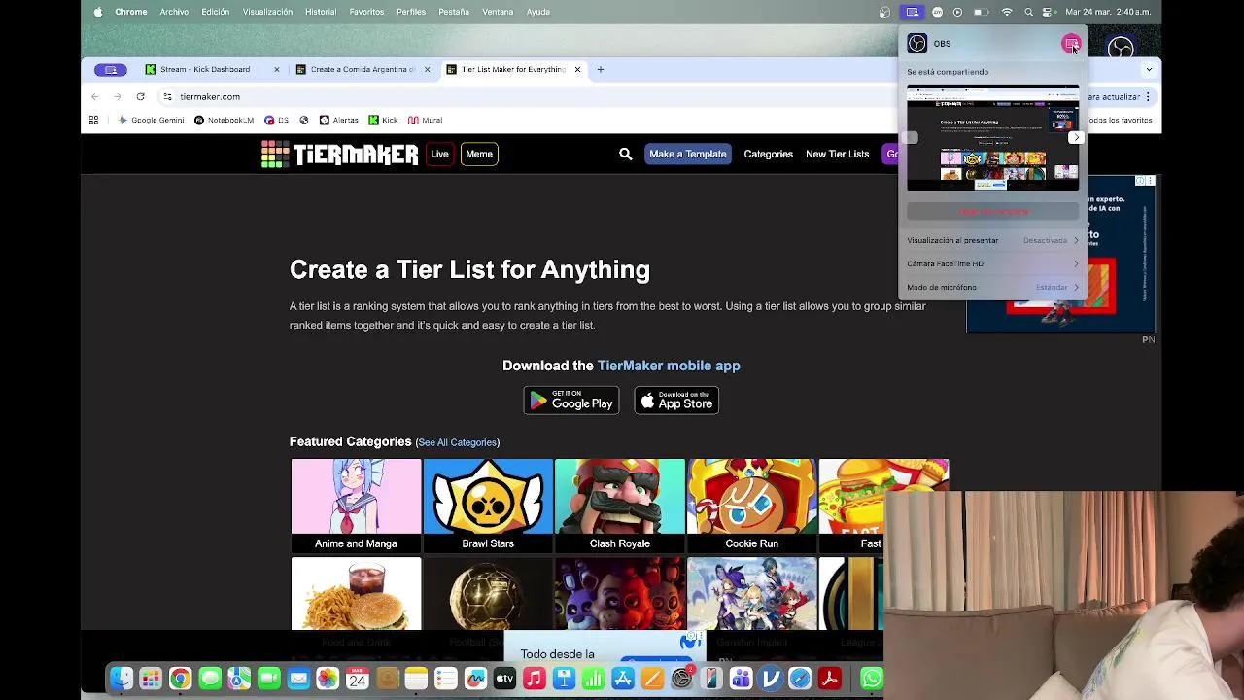Open Launchpad from the Dock
The image size is (1244, 700).
pos(151,679)
